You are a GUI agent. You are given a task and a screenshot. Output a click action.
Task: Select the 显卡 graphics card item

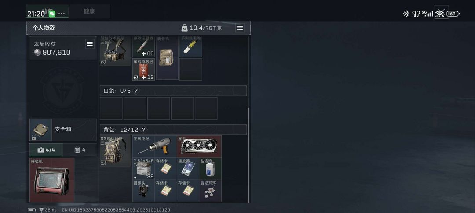[199, 146]
